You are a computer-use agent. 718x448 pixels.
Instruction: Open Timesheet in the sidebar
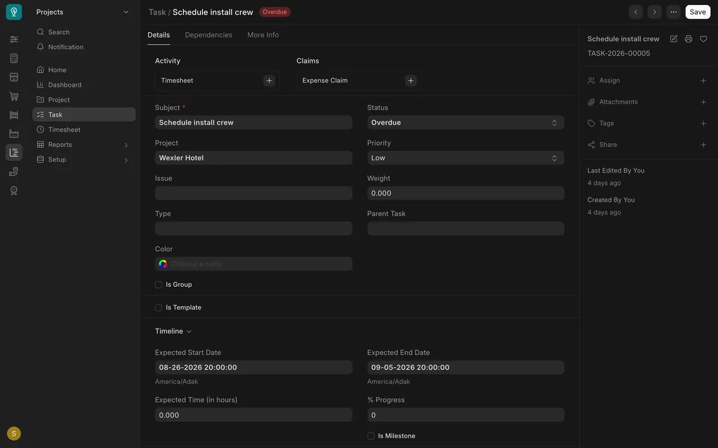[84, 129]
